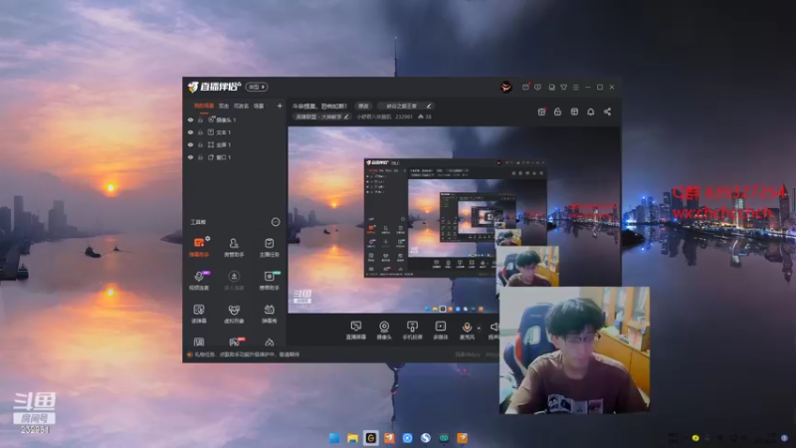The image size is (796, 448).
Task: Switch to the second scene tab
Action: click(223, 107)
